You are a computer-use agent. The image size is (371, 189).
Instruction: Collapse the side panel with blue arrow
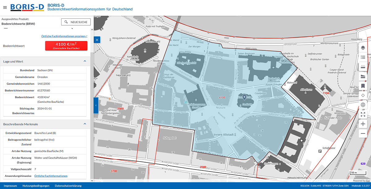(96, 105)
